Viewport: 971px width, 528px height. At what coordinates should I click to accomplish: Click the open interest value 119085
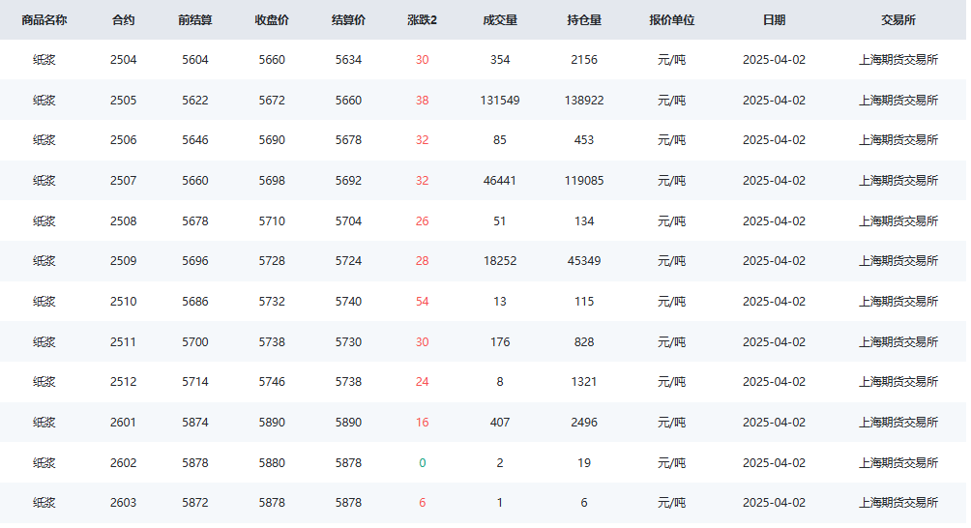584,181
